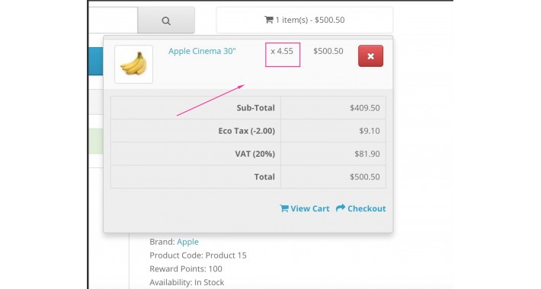Click the cart icon beside View Cart
The image size is (541, 289).
point(284,208)
